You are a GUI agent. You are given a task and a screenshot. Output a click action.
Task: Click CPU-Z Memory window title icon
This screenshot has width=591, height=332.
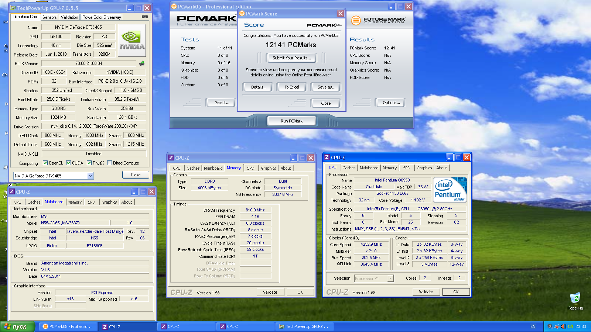171,158
